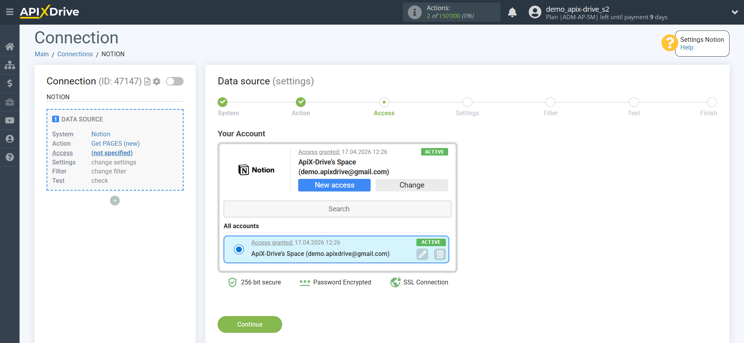Click Access granted link in All accounts row
The image size is (744, 343).
tap(272, 243)
